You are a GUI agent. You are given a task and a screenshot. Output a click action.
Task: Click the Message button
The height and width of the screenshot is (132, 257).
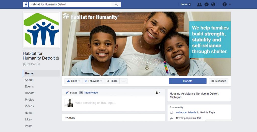point(219,81)
